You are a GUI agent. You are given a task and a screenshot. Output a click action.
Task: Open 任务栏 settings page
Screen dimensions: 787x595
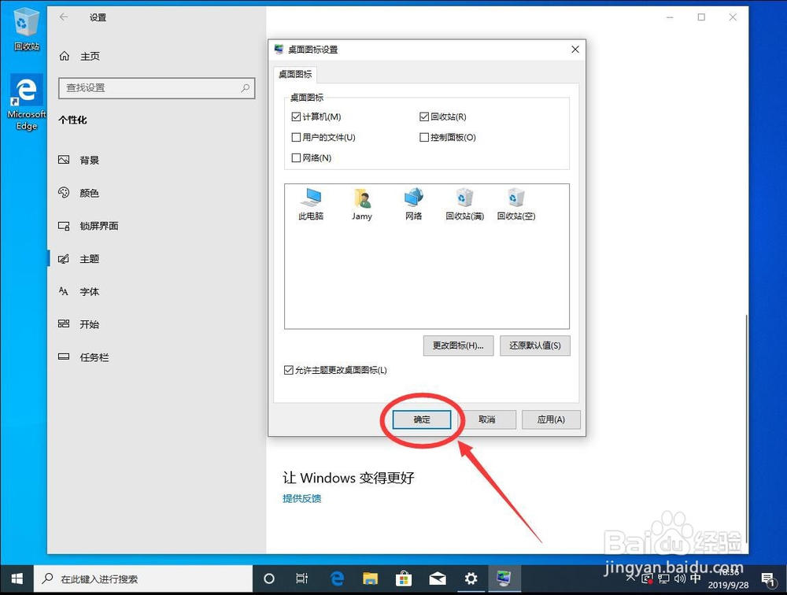click(x=94, y=357)
